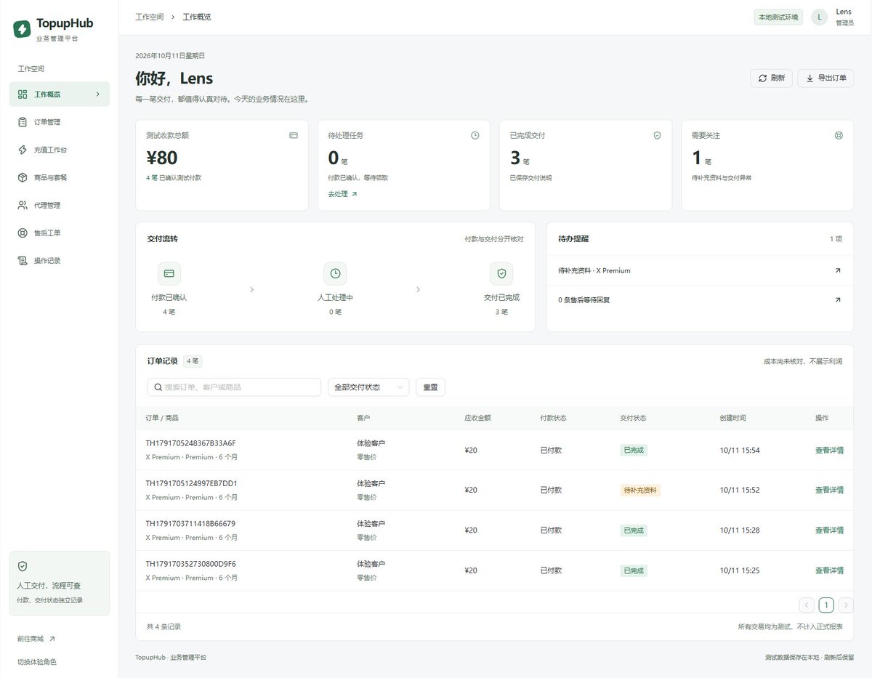872x678 pixels.
Task: Open the arrow icon beside 待补充资料 · X Premium
Action: point(837,270)
